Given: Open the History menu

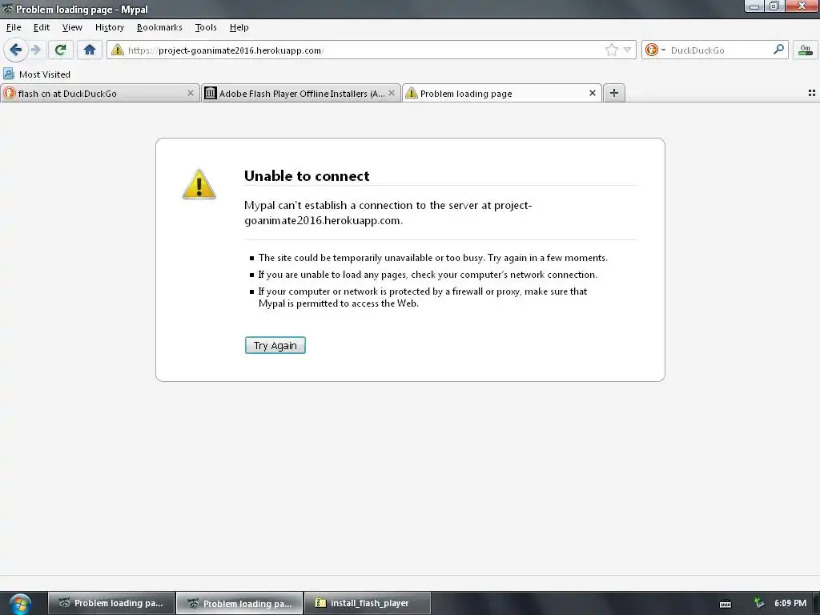Looking at the screenshot, I should [109, 27].
